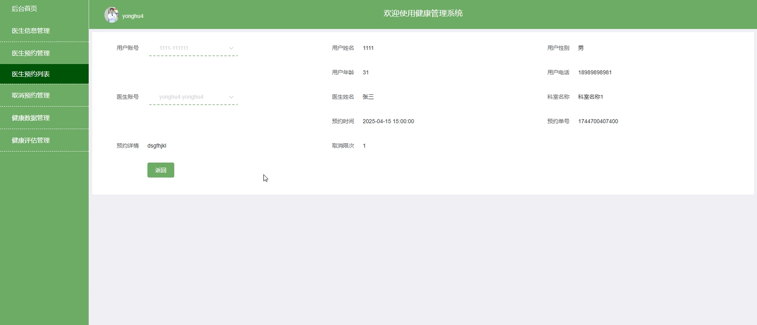Open 健康评估管理 menu item
This screenshot has height=325, width=757.
tap(31, 140)
